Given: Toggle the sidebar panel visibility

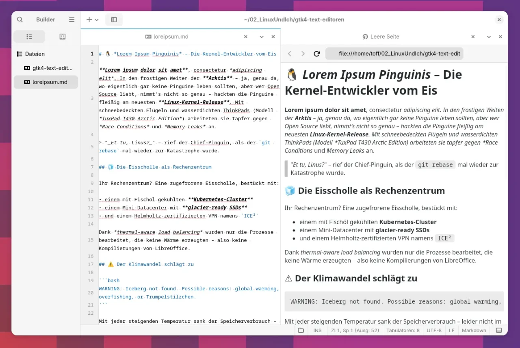Looking at the screenshot, I should [114, 19].
